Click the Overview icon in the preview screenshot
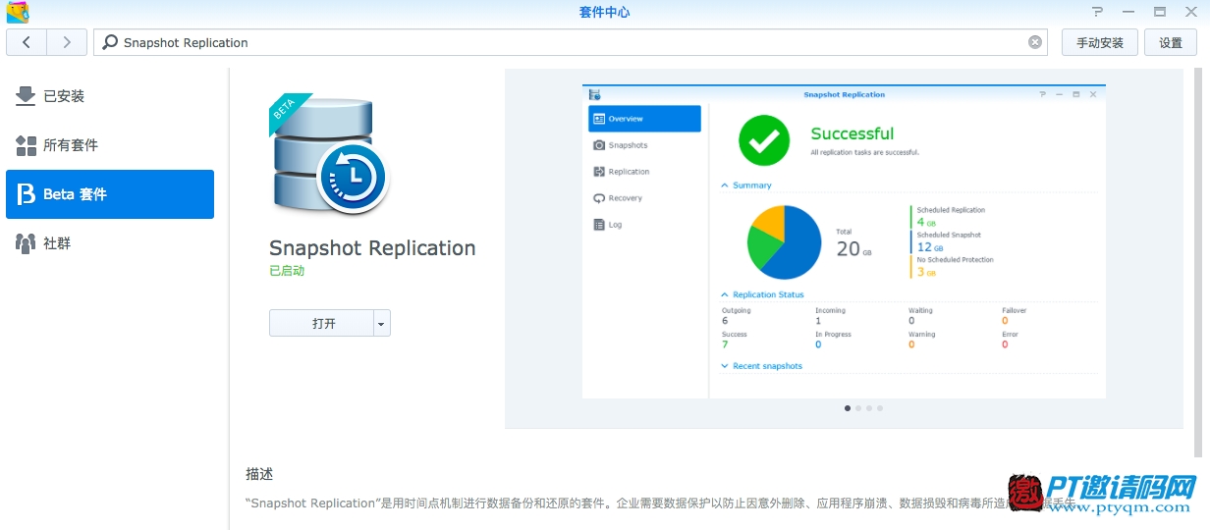 (x=599, y=119)
